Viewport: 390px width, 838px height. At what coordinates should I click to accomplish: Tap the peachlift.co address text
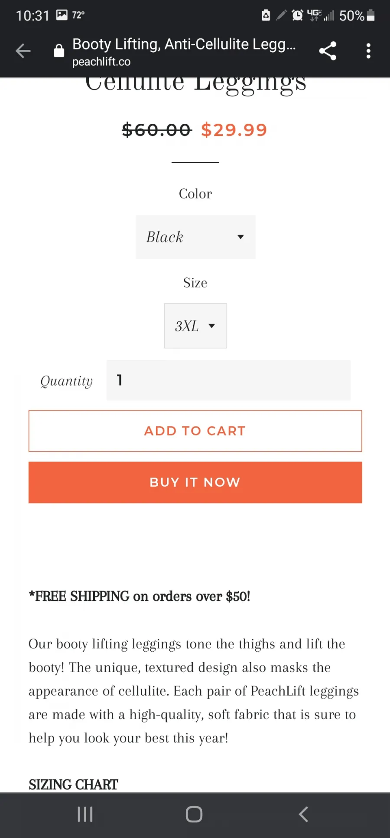point(101,62)
